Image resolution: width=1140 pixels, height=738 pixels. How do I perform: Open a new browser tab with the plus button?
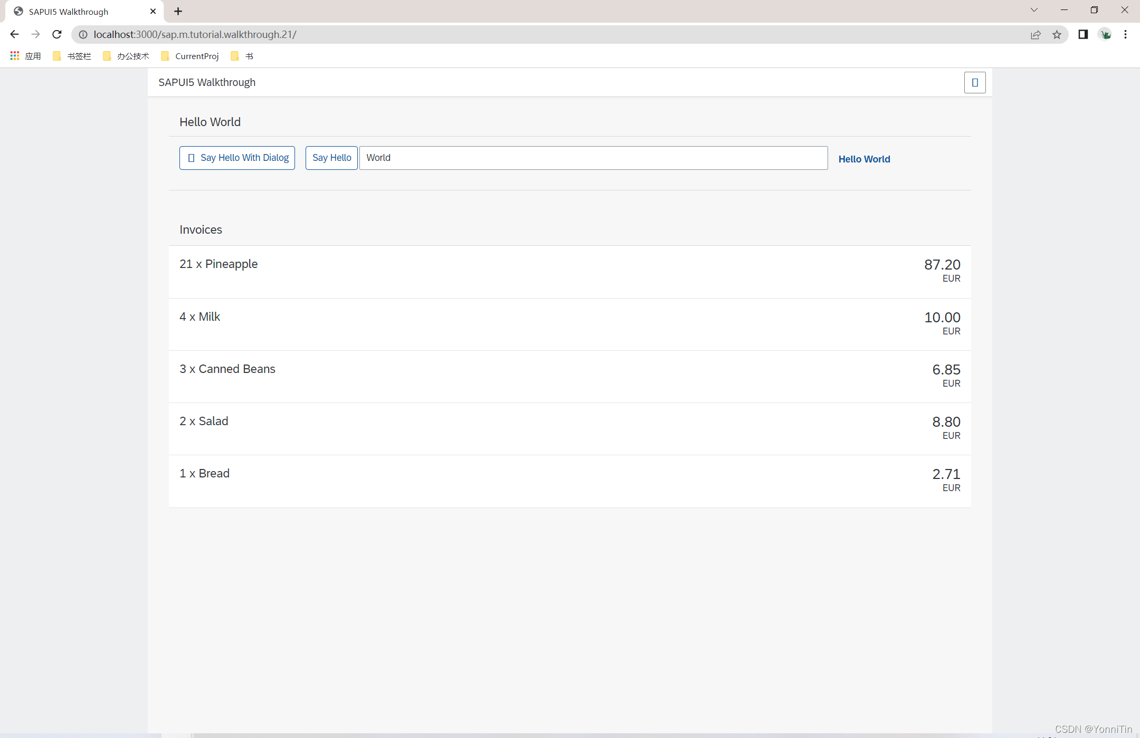[178, 11]
